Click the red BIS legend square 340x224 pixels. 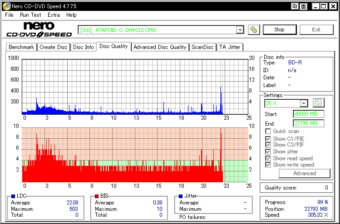97,196
